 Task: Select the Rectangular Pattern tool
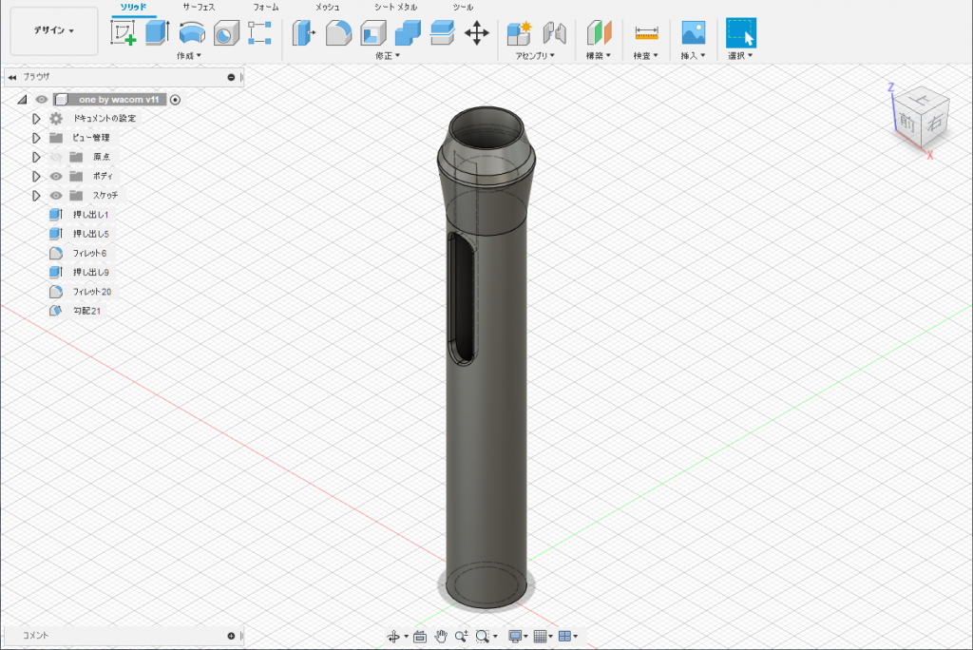(x=259, y=33)
